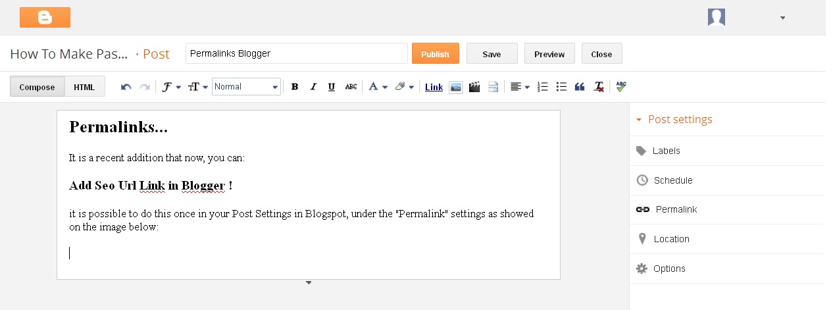Open the Labels post setting
The height and width of the screenshot is (310, 833).
click(728, 151)
